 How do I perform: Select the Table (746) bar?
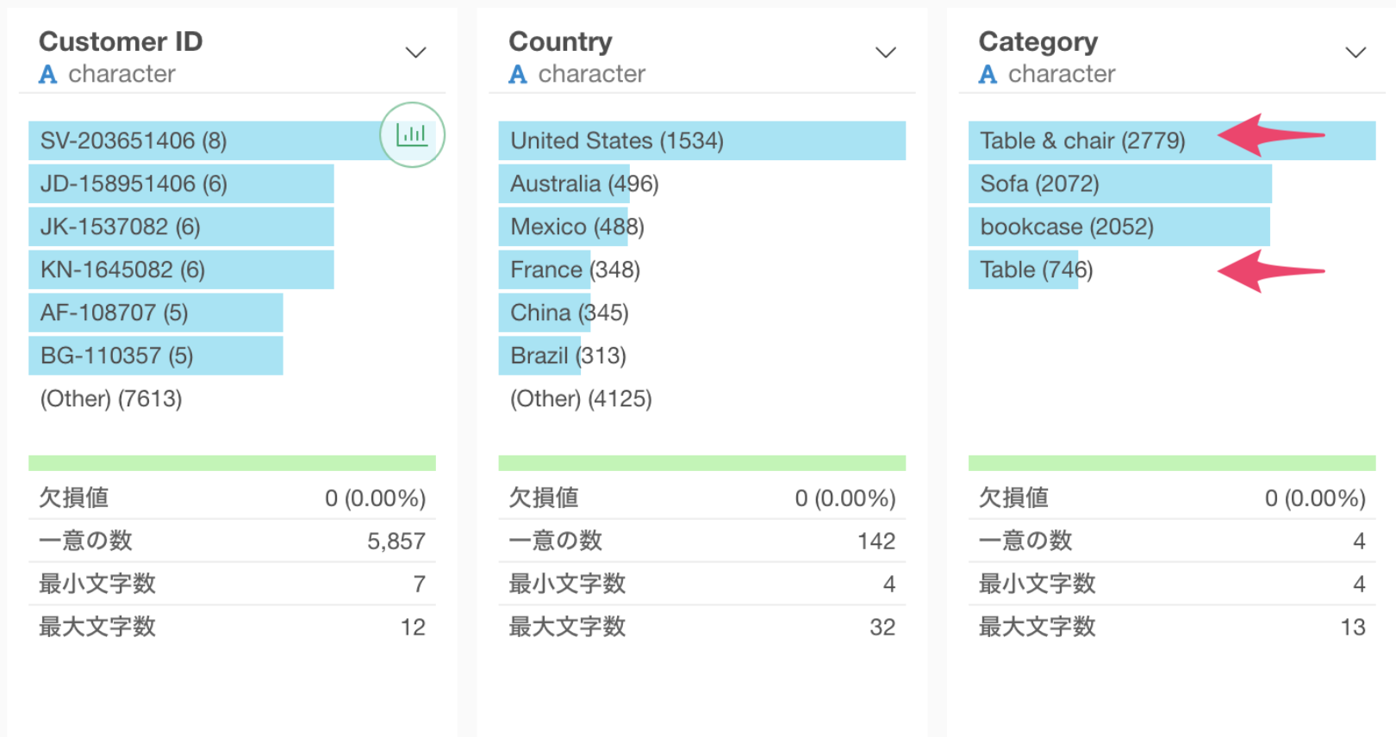(1024, 269)
